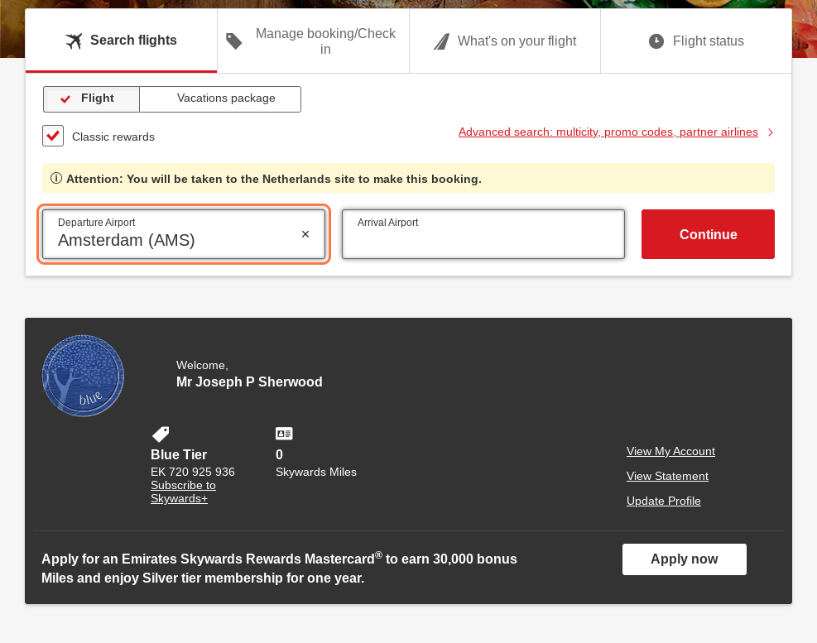Open the Departure Airport field
Viewport: 817px width, 643px height.
(x=184, y=234)
